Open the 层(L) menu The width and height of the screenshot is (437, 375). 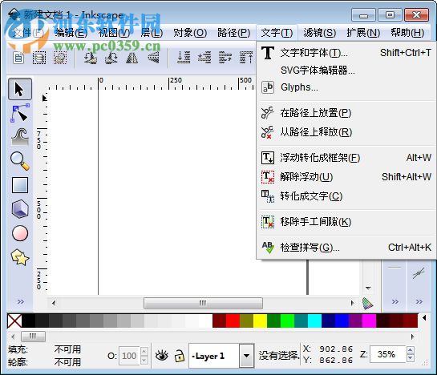pos(152,33)
